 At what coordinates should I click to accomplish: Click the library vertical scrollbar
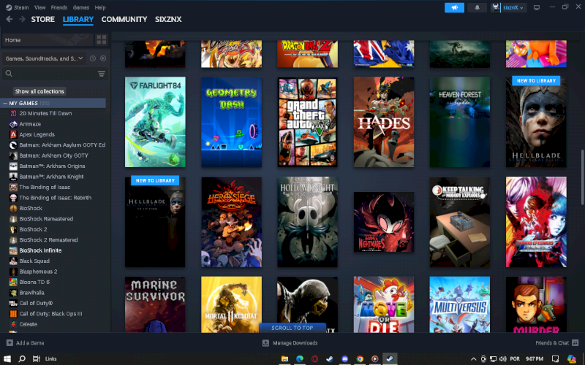[x=582, y=177]
